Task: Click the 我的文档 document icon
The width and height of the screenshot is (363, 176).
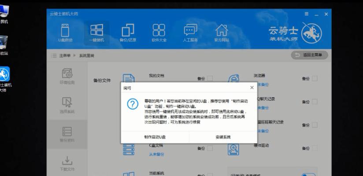Action: click(129, 78)
